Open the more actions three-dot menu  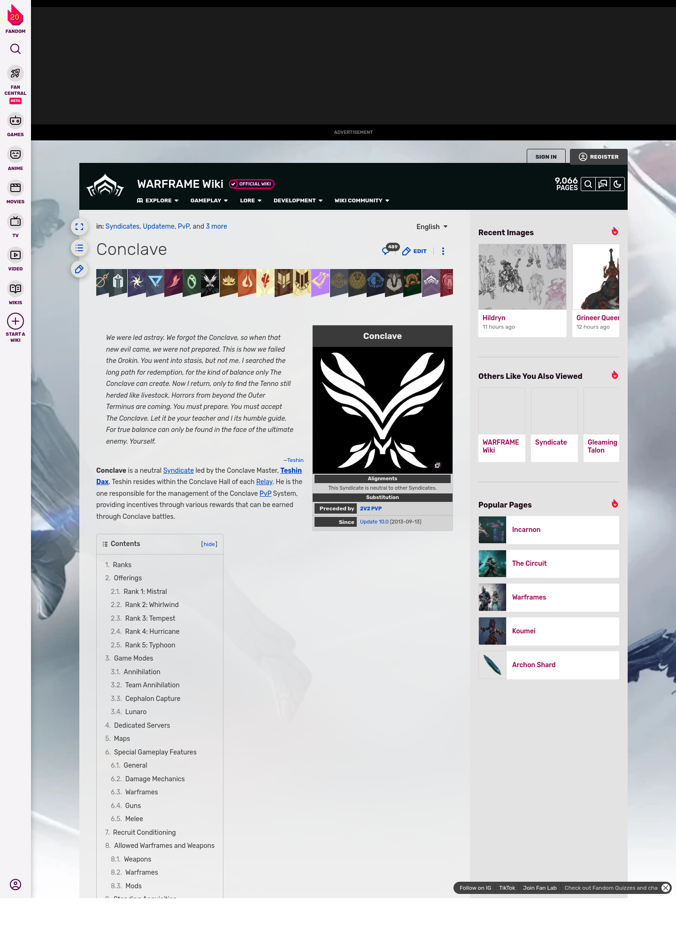point(443,251)
